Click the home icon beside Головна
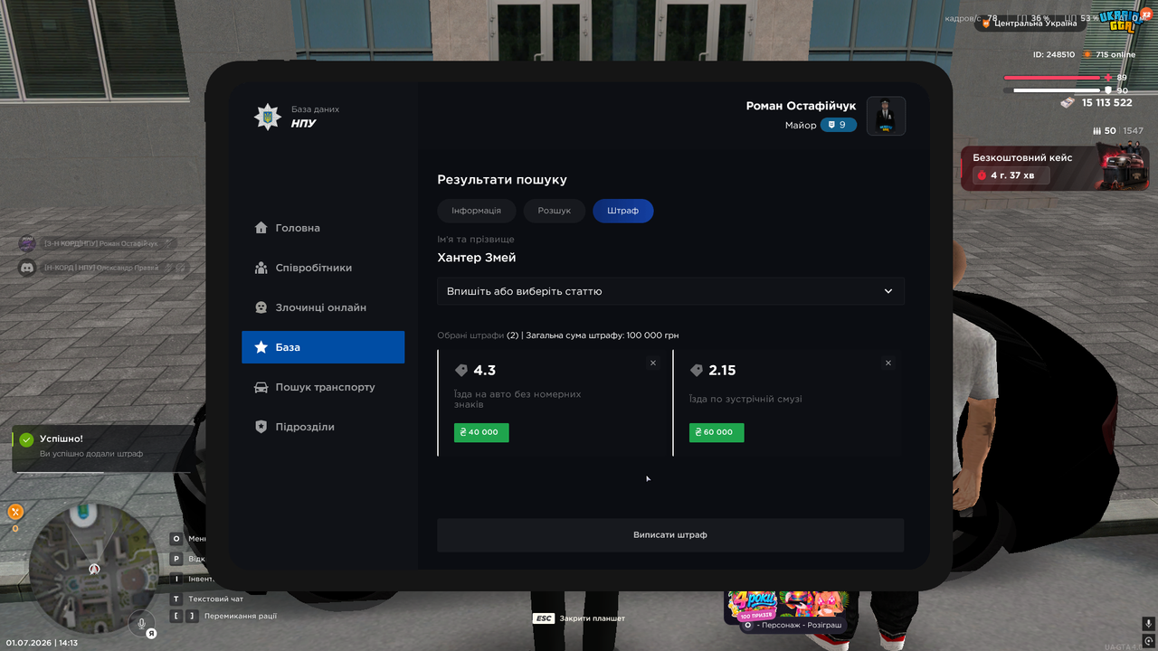1158x651 pixels. tap(261, 228)
